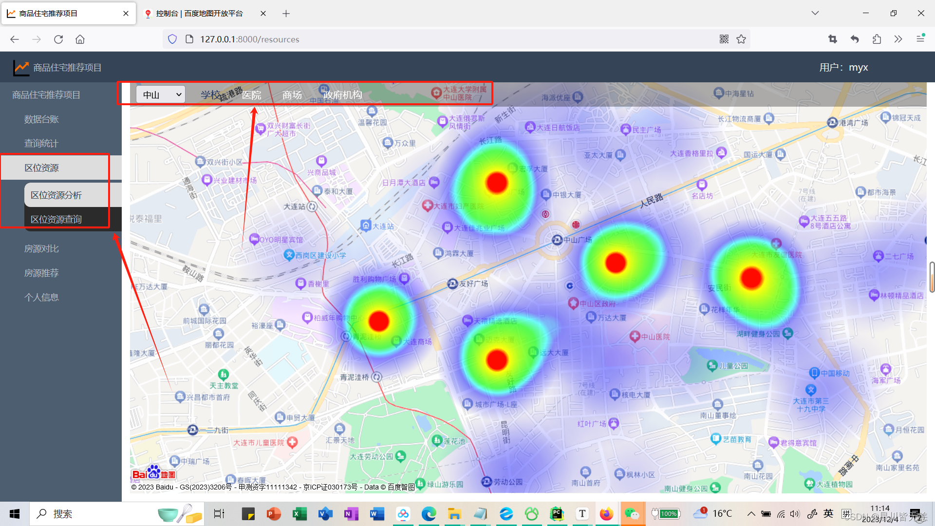Image resolution: width=935 pixels, height=526 pixels.
Task: Close the 商品住宅推荐项目 browser tab
Action: (126, 14)
